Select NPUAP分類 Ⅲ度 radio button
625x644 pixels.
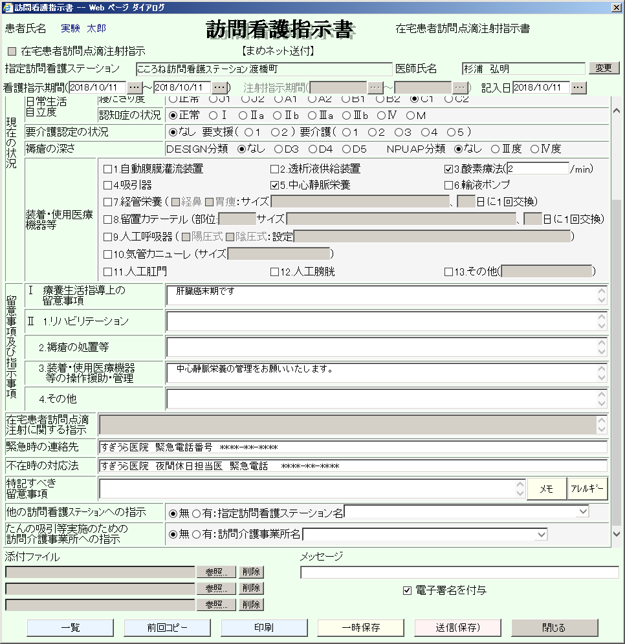(495, 149)
